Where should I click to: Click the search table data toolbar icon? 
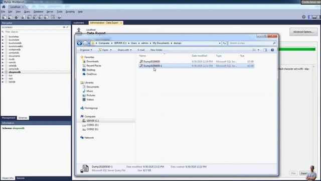(x=53, y=17)
